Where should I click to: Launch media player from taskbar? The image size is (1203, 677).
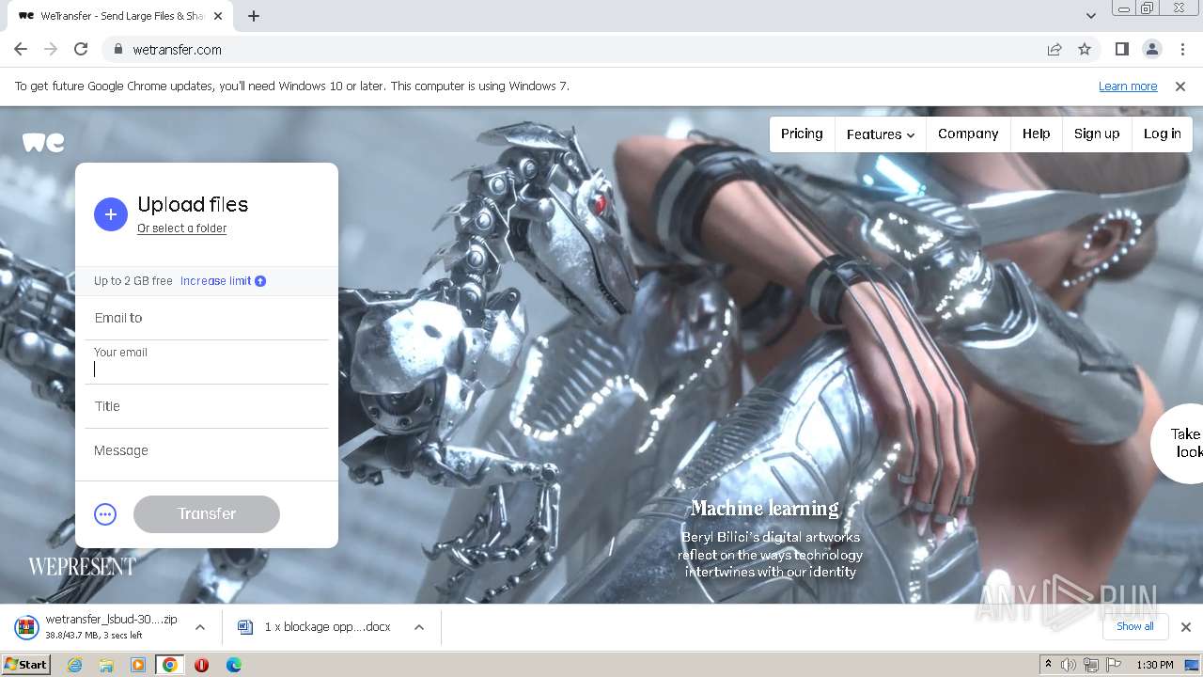tap(138, 665)
